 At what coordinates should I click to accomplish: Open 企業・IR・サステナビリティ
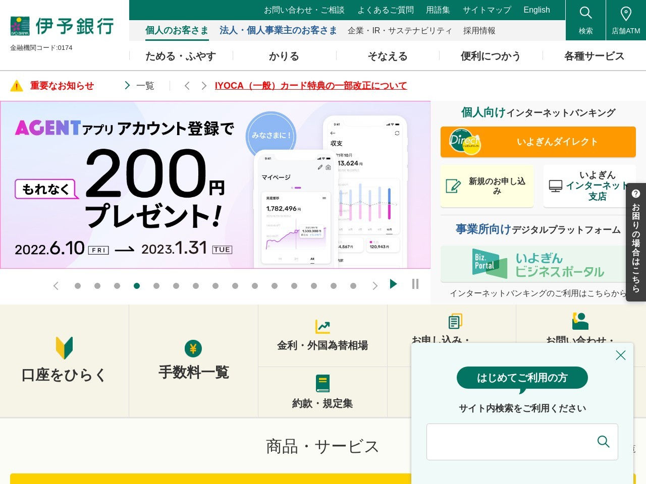pyautogui.click(x=400, y=31)
